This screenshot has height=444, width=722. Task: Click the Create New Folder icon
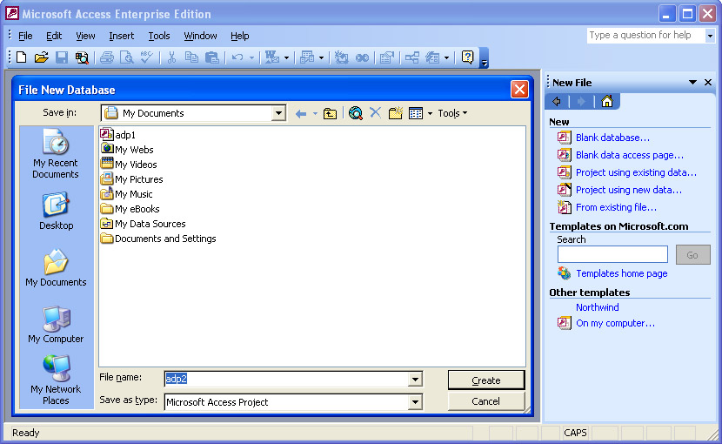point(396,113)
